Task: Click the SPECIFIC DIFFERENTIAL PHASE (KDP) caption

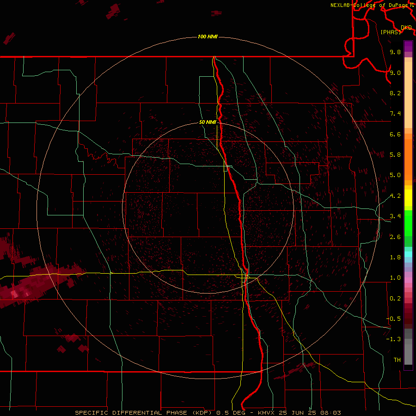Action: [144, 413]
